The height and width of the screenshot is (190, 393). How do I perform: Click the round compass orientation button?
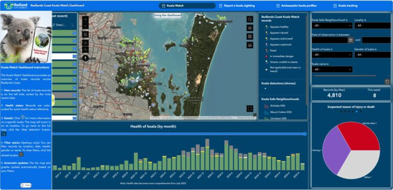click(x=85, y=58)
